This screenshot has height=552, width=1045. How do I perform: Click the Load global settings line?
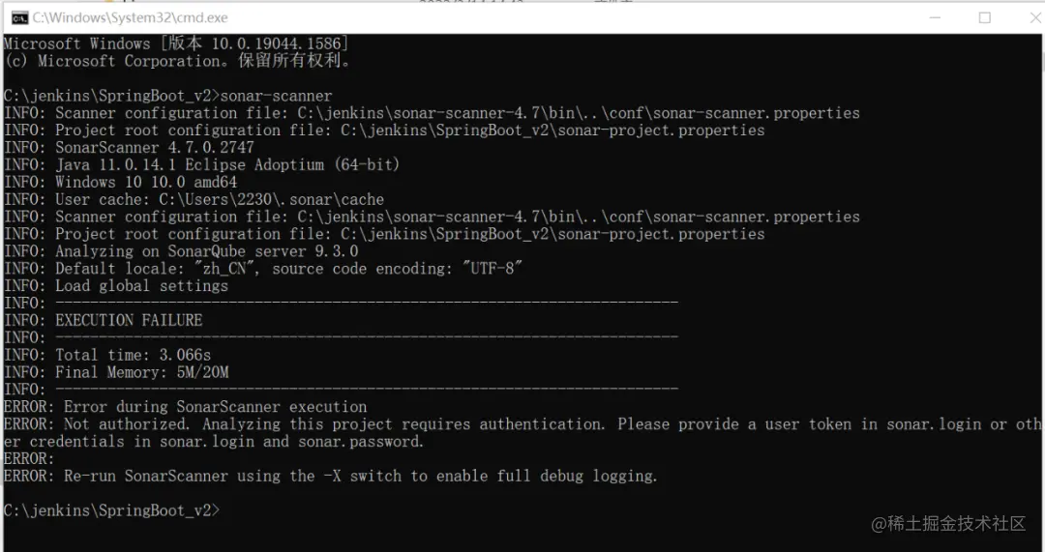[116, 286]
